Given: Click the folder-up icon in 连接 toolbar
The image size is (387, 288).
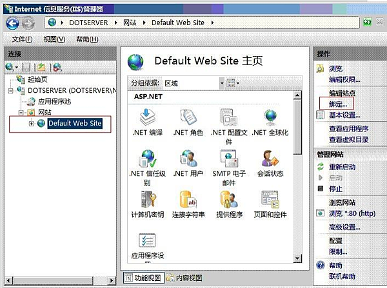Looking at the screenshot, I should [x=41, y=67].
